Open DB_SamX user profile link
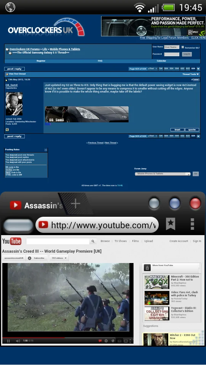 point(12,85)
